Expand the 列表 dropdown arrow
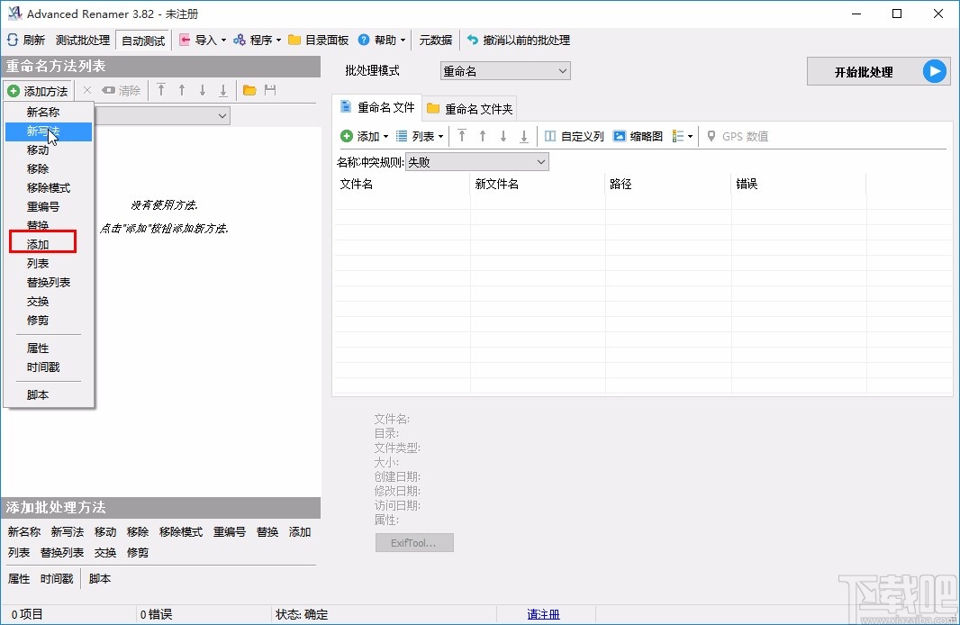The image size is (960, 625). [x=439, y=136]
